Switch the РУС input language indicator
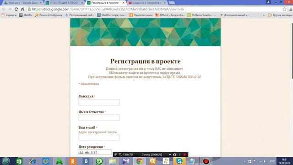This screenshot has height=165, width=293. (x=272, y=161)
